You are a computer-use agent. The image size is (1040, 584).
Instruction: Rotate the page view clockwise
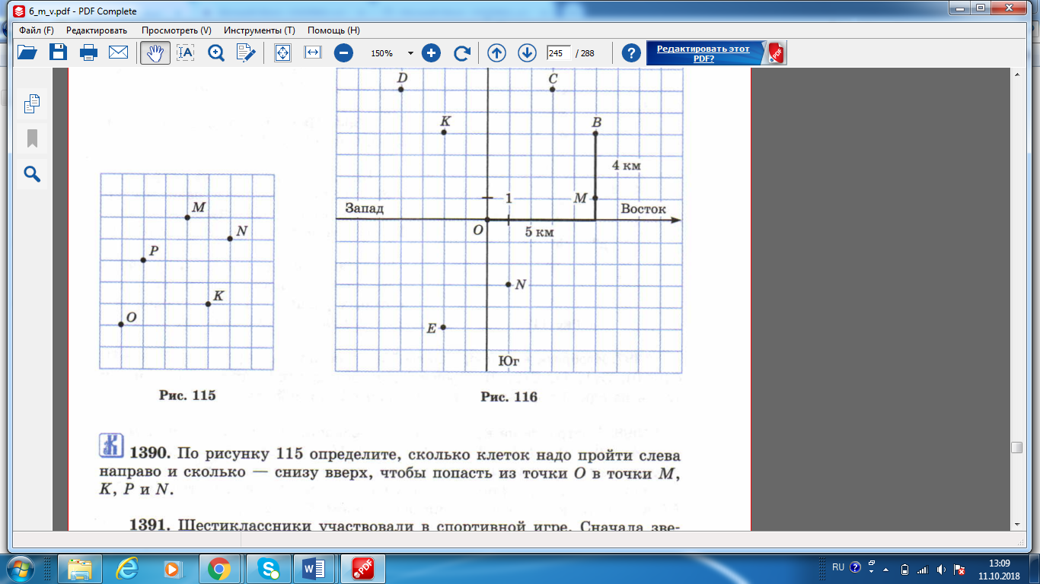461,53
